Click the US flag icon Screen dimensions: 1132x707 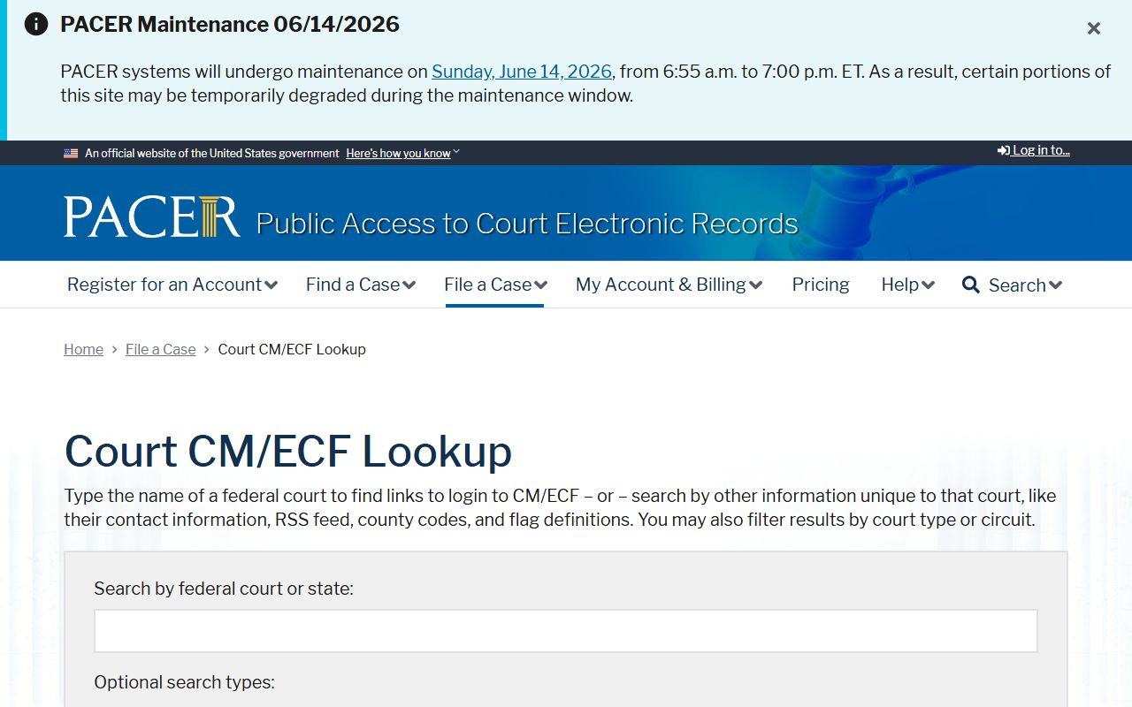[71, 153]
